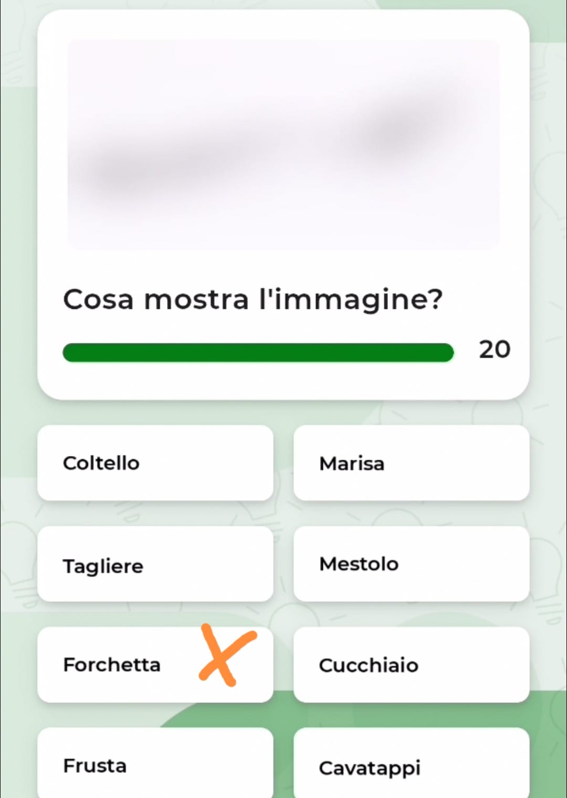Select the Cucchiaio answer
567x798 pixels.
411,665
